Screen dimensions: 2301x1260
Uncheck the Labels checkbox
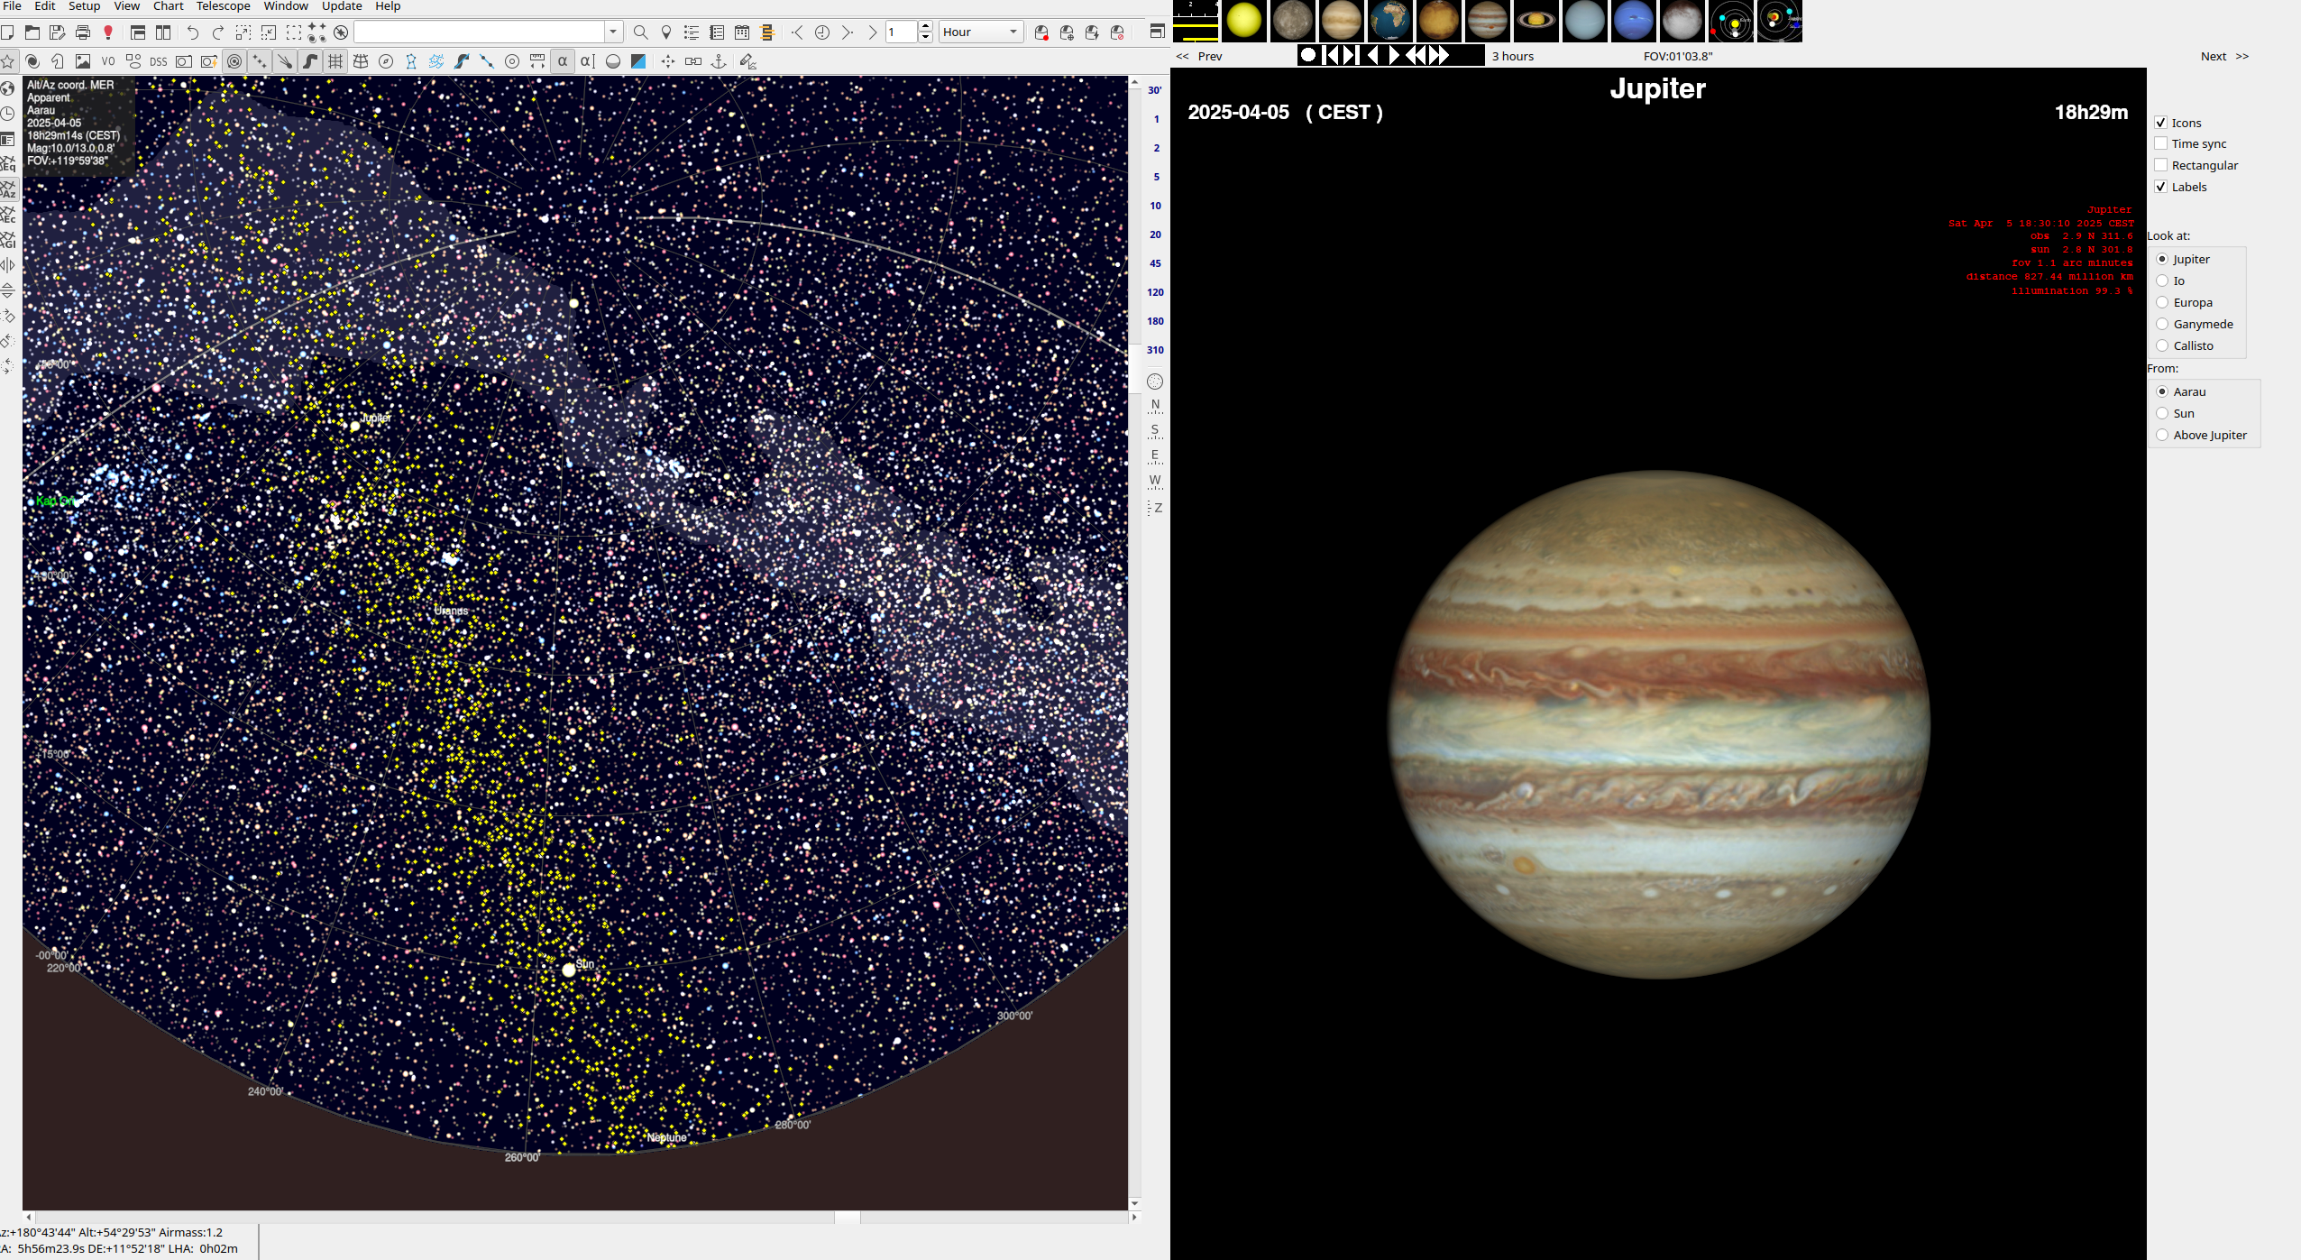coord(2161,187)
